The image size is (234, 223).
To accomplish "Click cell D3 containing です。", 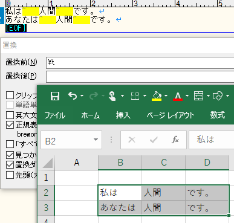I will (x=207, y=208).
